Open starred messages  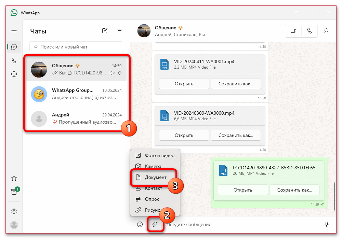[14, 179]
